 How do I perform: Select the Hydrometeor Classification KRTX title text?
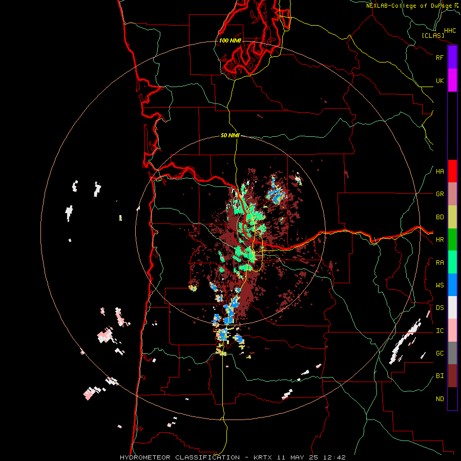tap(233, 457)
